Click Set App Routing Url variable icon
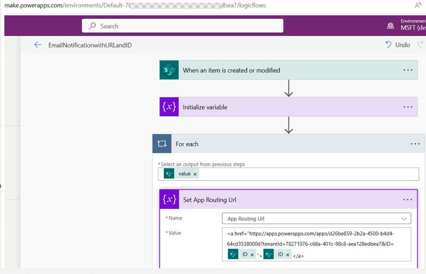The width and height of the screenshot is (426, 274). pos(169,199)
